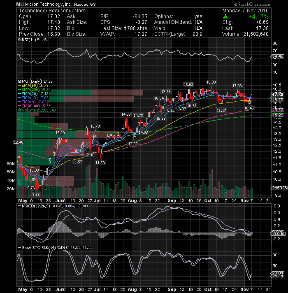Click the 54.48 tag on the RSI axis
288x293 pixels.
click(278, 56)
